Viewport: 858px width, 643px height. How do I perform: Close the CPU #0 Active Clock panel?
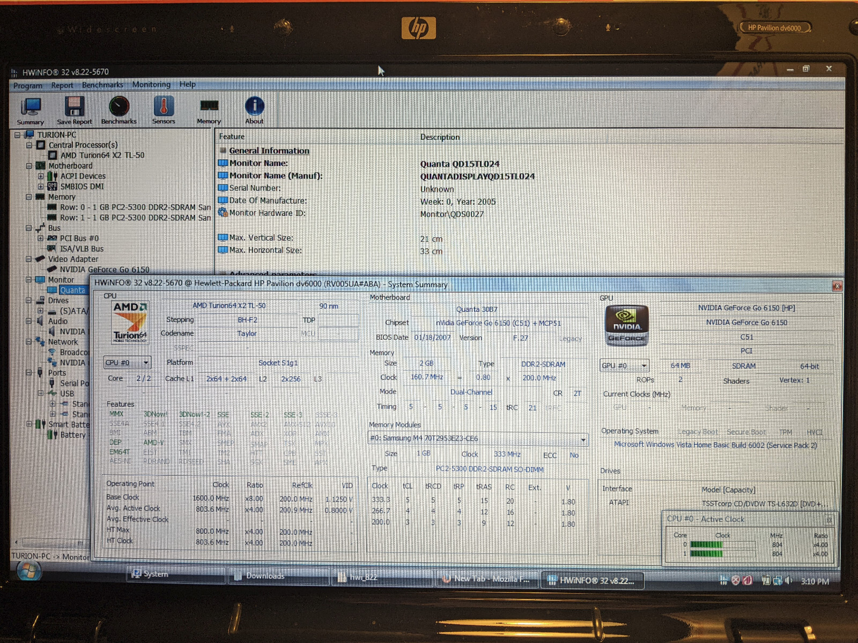pyautogui.click(x=829, y=520)
